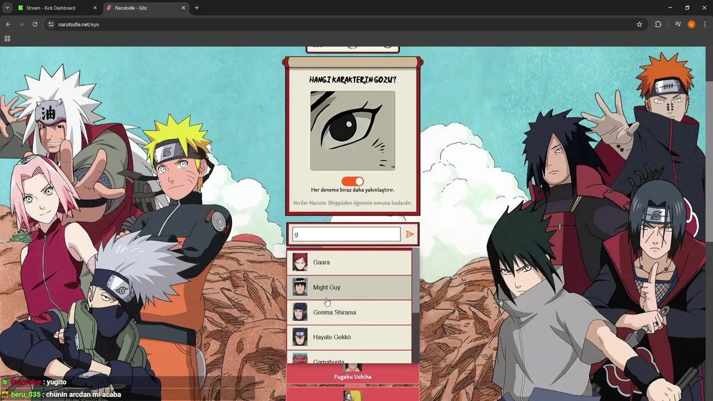Click the Fugaku Uchiha previous guess row
713x401 pixels.
353,374
